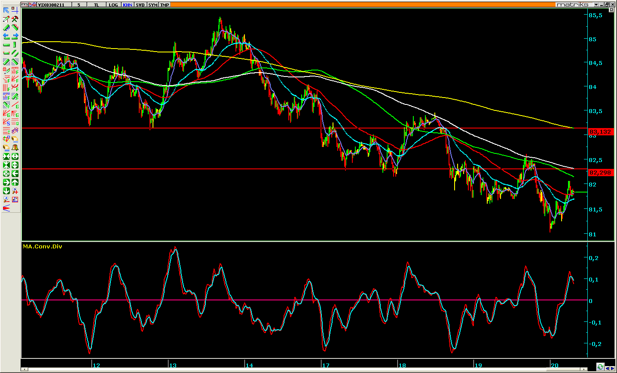
Task: Select the blue arrow pointer tool
Action: coord(6,10)
